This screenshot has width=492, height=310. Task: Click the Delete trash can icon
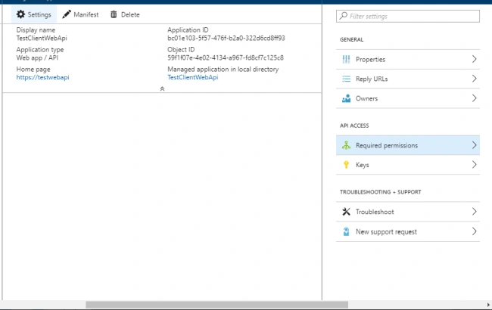tap(114, 14)
